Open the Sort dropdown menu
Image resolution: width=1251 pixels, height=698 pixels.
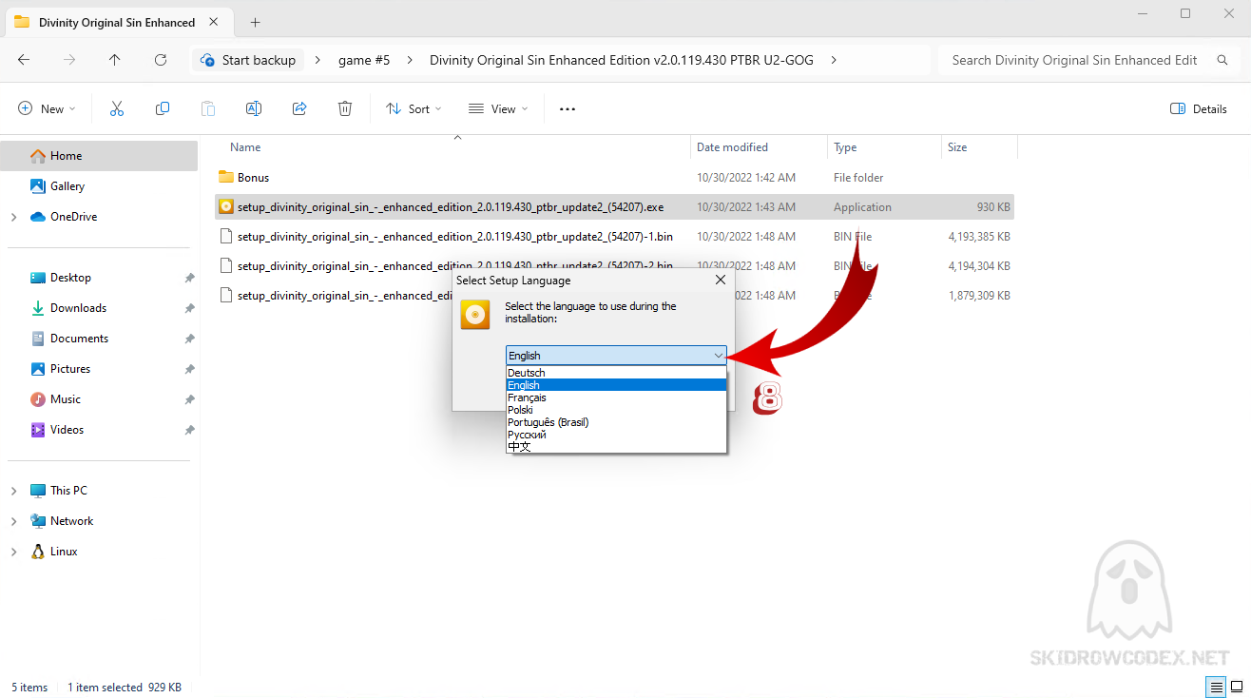[x=414, y=109]
